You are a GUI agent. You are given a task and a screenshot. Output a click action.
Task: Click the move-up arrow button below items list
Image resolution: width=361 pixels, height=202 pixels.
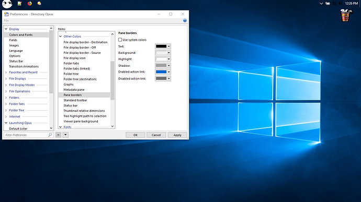click(59, 135)
